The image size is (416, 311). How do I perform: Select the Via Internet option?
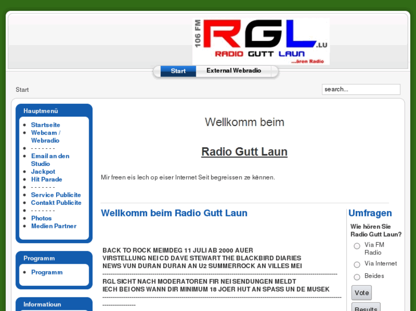[x=357, y=264]
